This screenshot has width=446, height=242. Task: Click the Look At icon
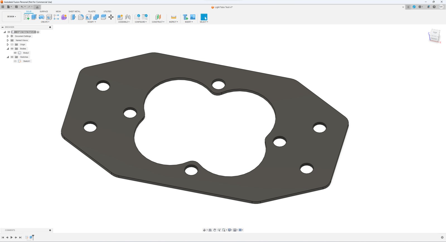(210, 230)
